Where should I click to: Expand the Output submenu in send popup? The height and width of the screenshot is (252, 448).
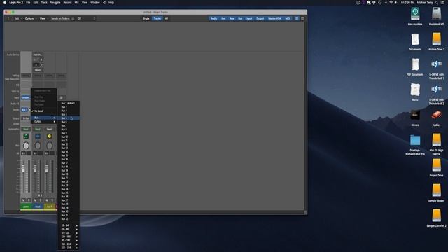44,121
